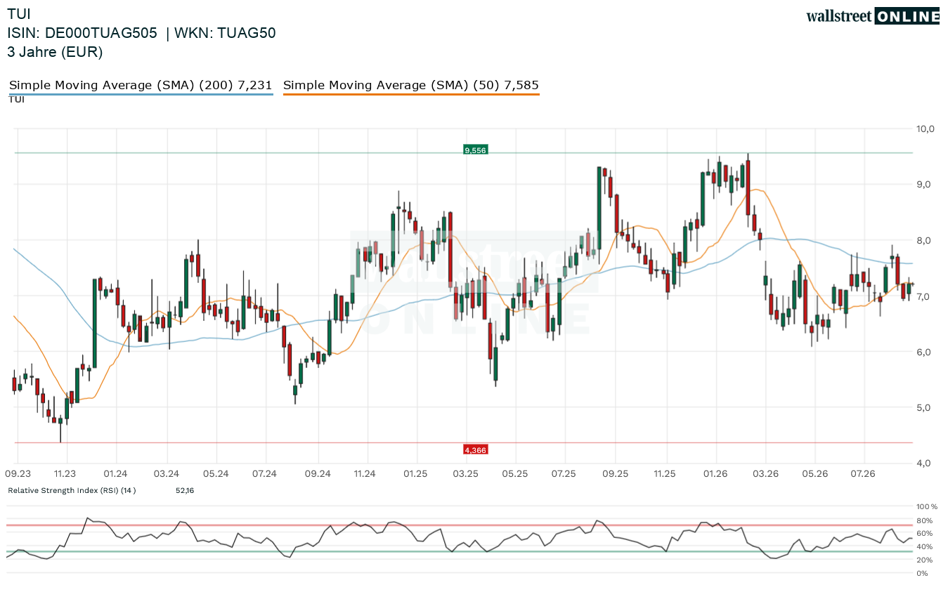The width and height of the screenshot is (948, 592).
Task: Click the 01.26 date axis label
Action: point(715,474)
